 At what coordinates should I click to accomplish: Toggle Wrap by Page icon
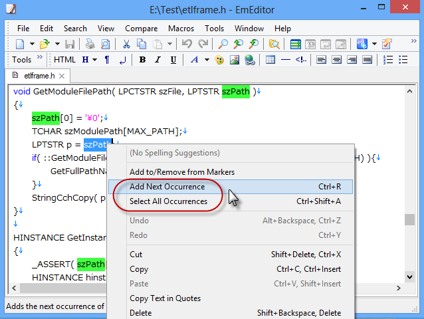click(341, 44)
